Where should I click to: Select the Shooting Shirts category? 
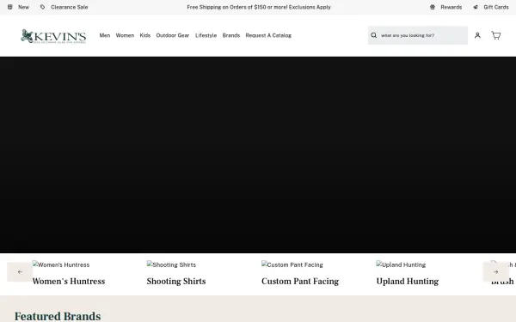(x=176, y=282)
